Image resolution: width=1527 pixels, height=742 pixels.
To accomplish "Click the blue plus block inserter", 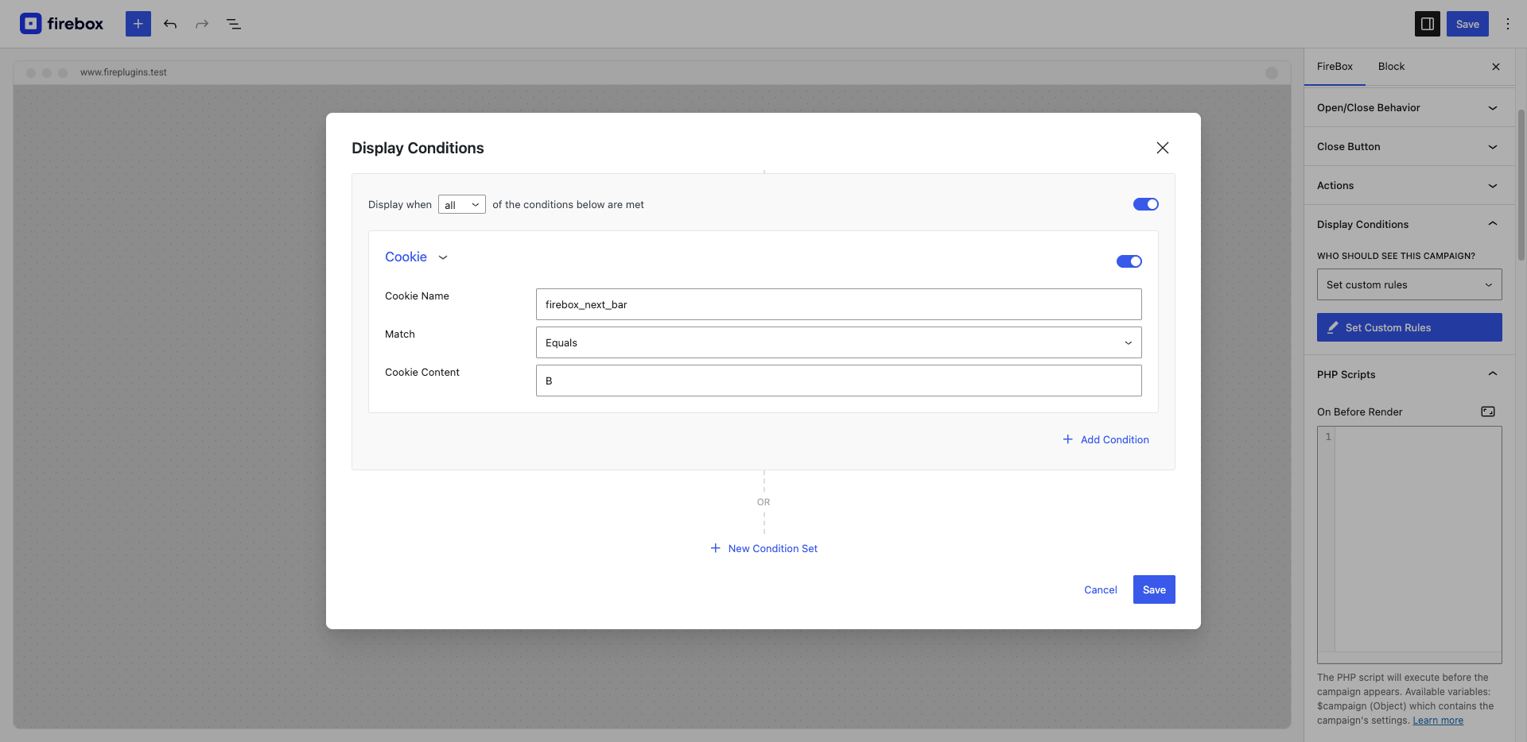I will point(138,24).
